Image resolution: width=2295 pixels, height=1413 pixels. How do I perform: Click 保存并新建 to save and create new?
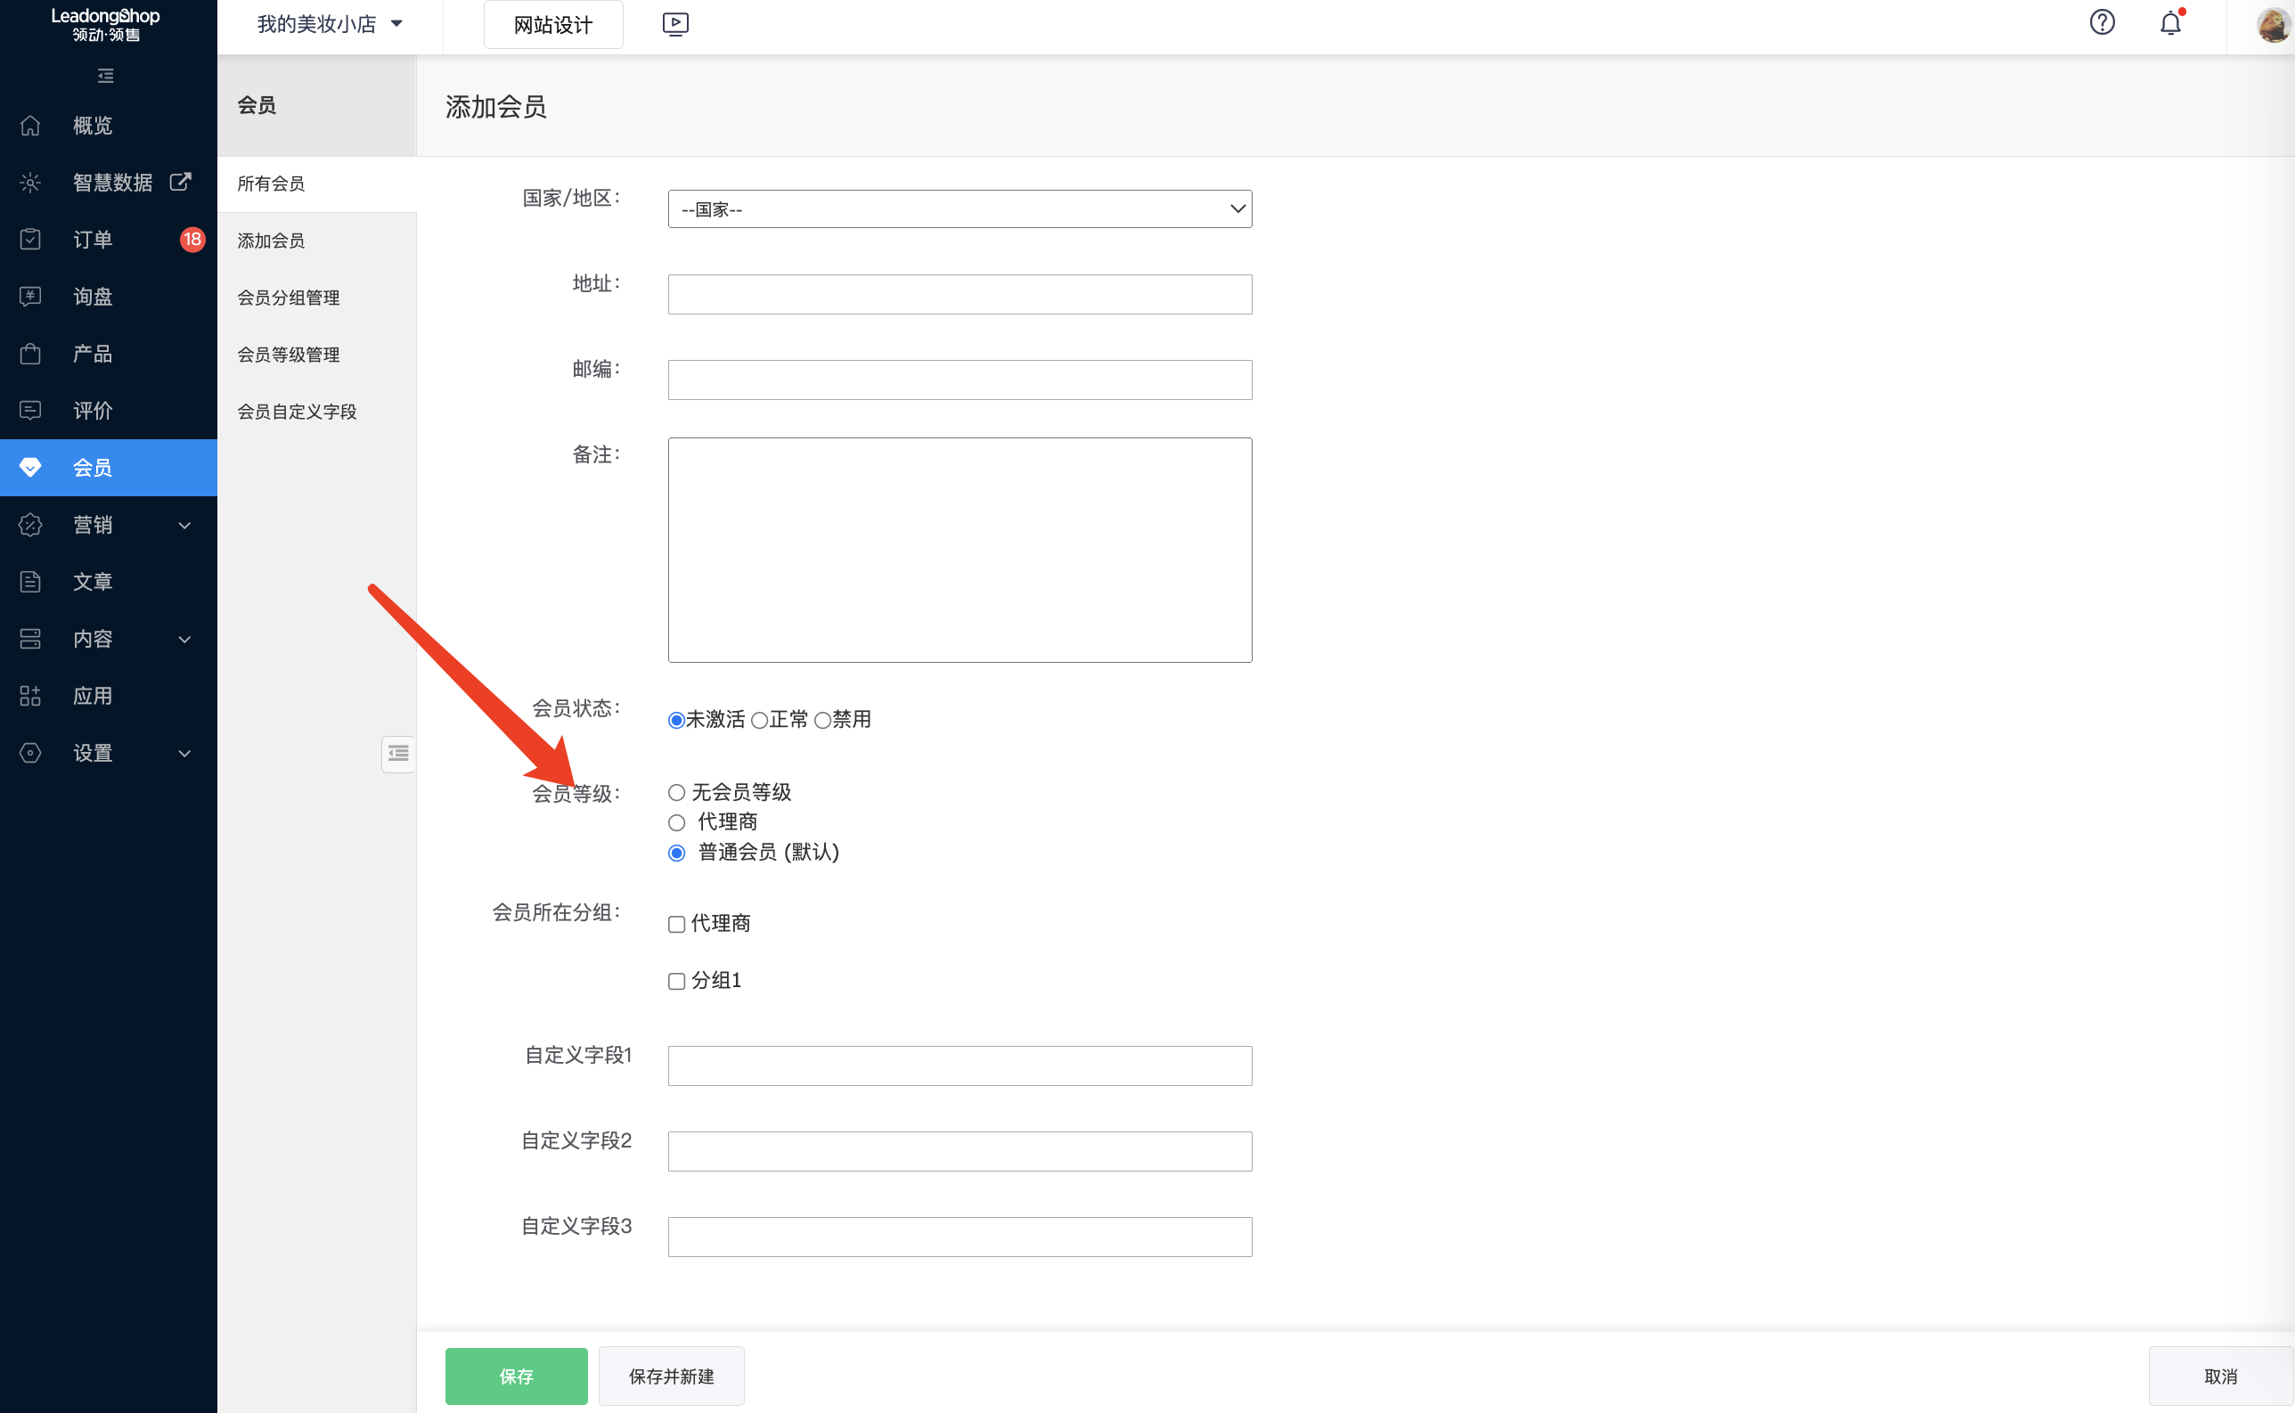pos(670,1376)
